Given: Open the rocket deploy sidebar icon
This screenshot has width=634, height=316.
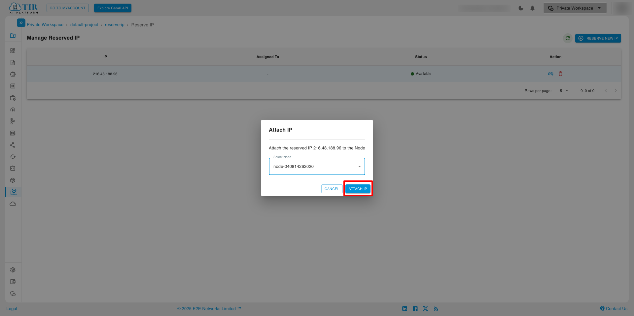Looking at the screenshot, I should [x=13, y=110].
